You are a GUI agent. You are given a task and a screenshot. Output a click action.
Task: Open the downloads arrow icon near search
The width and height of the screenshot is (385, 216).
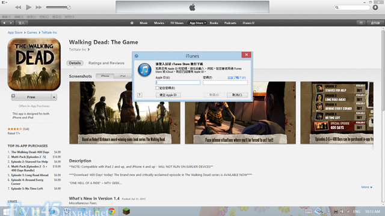[x=375, y=7]
